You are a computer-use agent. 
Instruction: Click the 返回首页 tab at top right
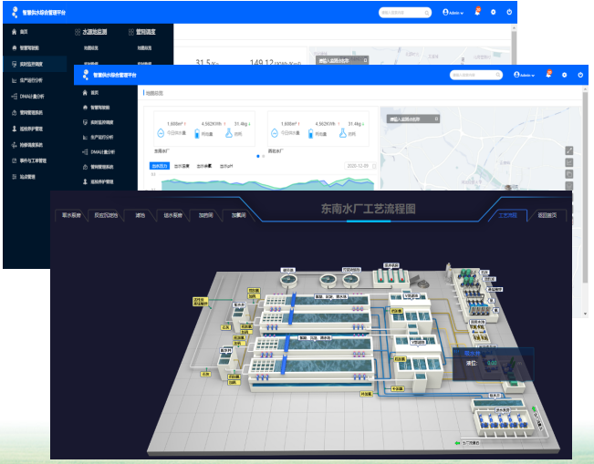pos(547,215)
